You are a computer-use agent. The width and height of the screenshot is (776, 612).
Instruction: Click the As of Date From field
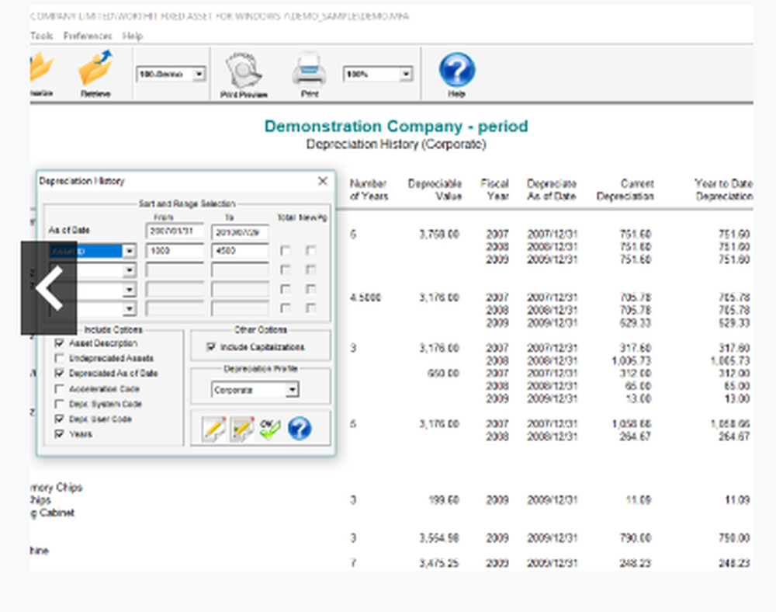175,231
